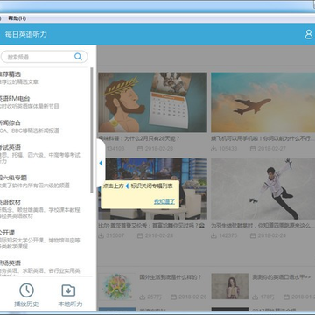Click the 我知道了 link in the tooltip

click(x=164, y=201)
